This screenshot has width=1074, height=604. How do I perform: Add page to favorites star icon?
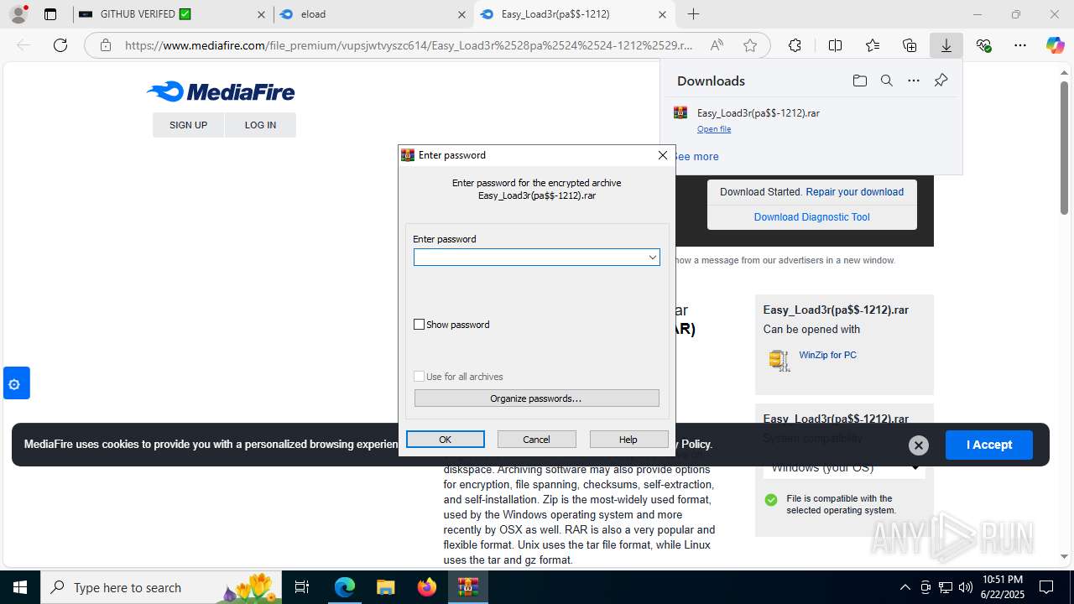[750, 45]
